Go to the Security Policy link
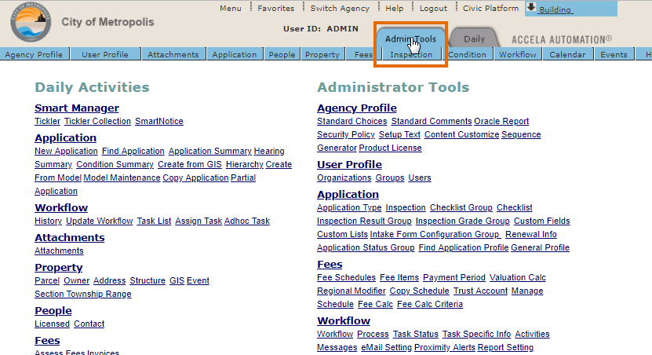Viewport: 652px width, 355px height. [346, 135]
